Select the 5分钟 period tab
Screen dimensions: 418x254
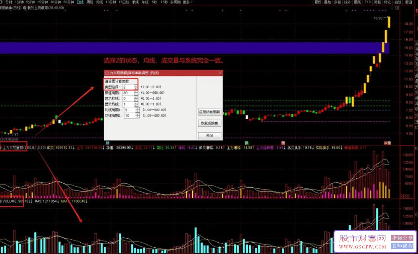30,2
